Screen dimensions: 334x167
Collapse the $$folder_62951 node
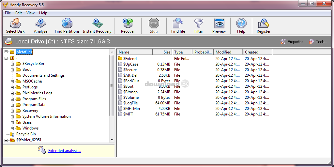click(6, 140)
